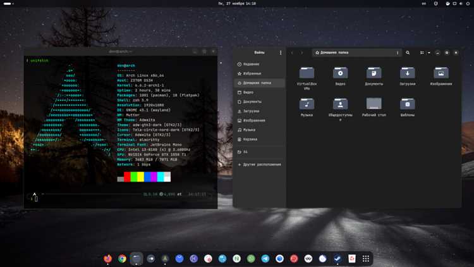Screen dimensions: 474x267
Task: Go to Загрузки in the Files sidebar
Action: tap(259, 111)
